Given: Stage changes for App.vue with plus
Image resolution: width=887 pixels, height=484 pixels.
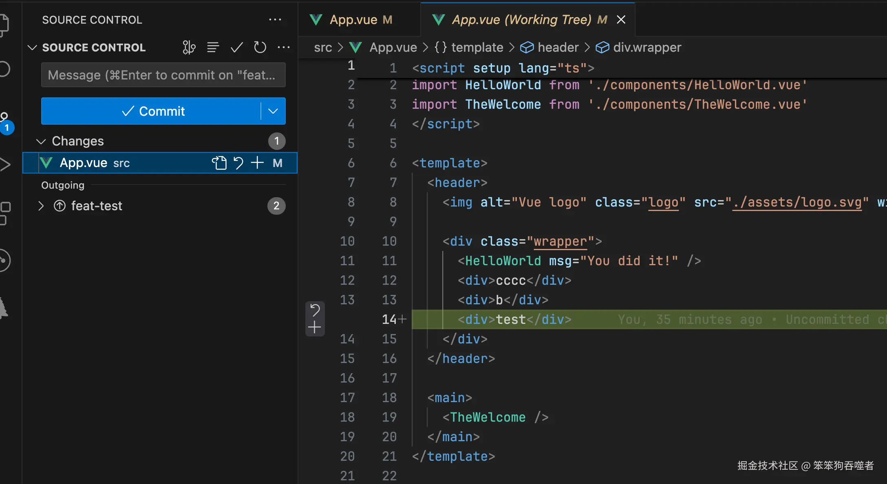Looking at the screenshot, I should tap(257, 163).
